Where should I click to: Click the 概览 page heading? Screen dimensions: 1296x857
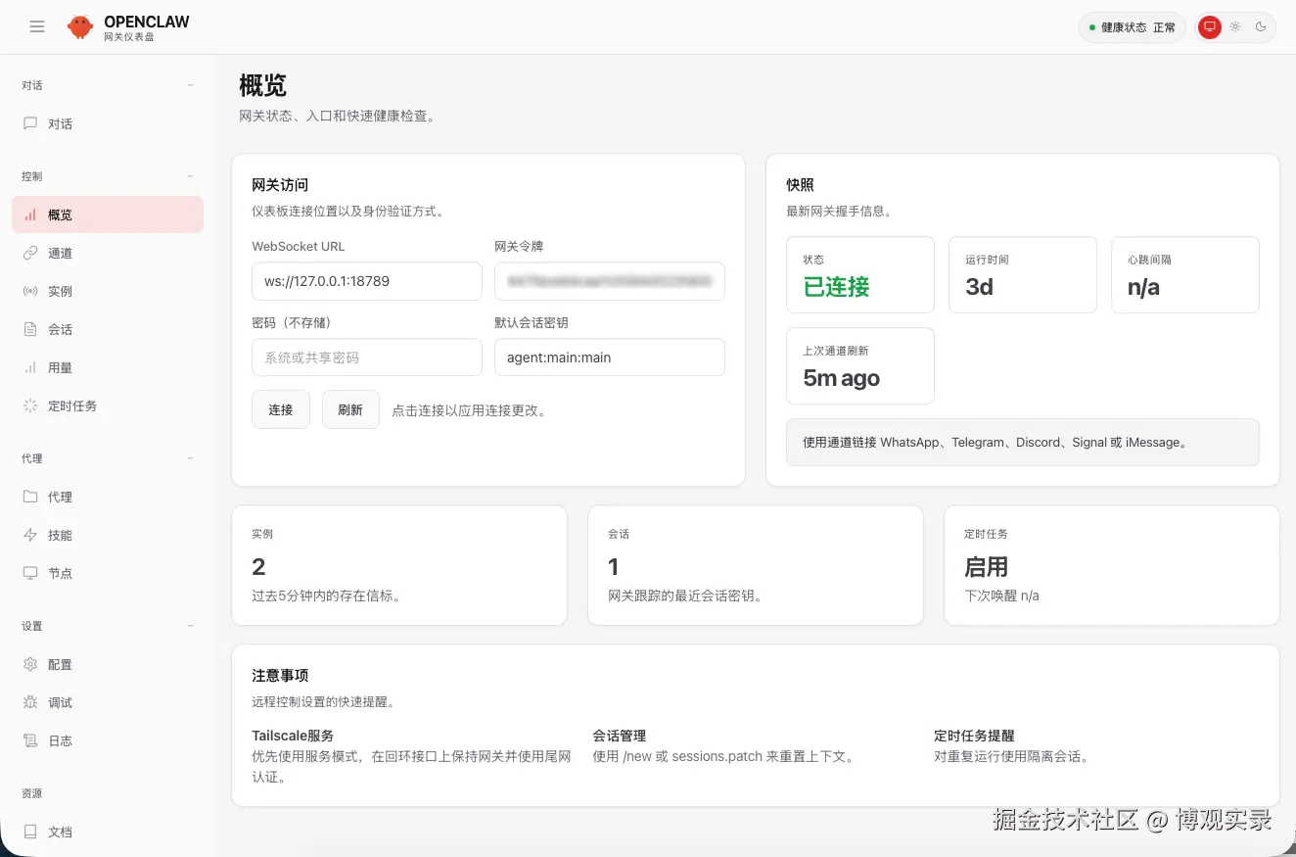[x=263, y=85]
